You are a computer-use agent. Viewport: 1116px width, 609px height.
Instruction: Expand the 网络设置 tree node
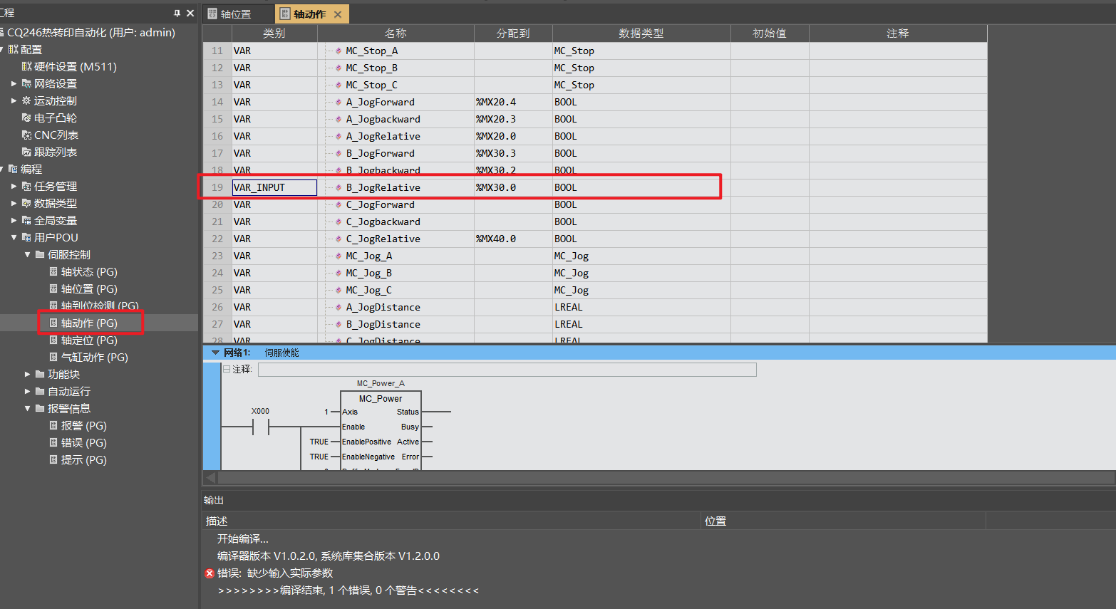[x=14, y=84]
